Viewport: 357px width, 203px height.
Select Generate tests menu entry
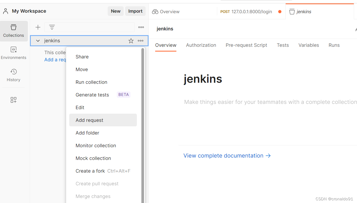coord(103,95)
